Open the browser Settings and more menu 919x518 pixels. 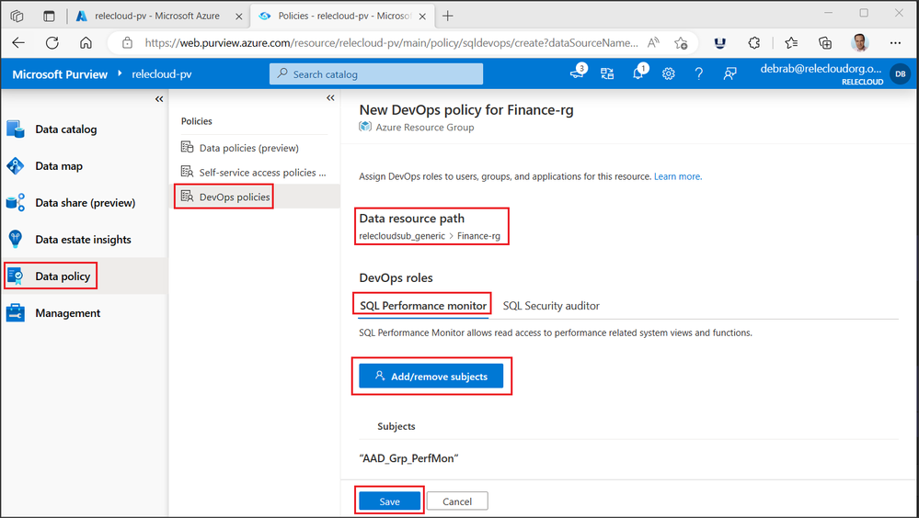coord(896,42)
